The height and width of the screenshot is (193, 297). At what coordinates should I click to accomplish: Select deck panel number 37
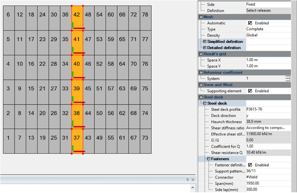click(77, 138)
